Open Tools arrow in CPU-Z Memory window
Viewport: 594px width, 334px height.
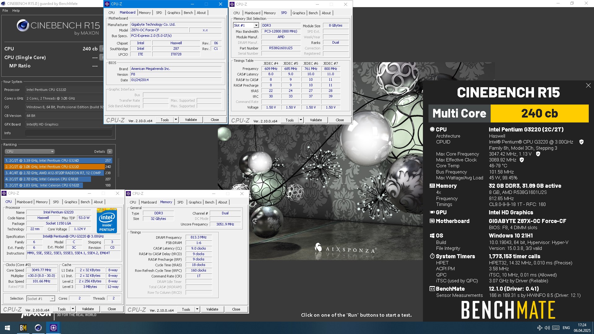click(x=197, y=309)
